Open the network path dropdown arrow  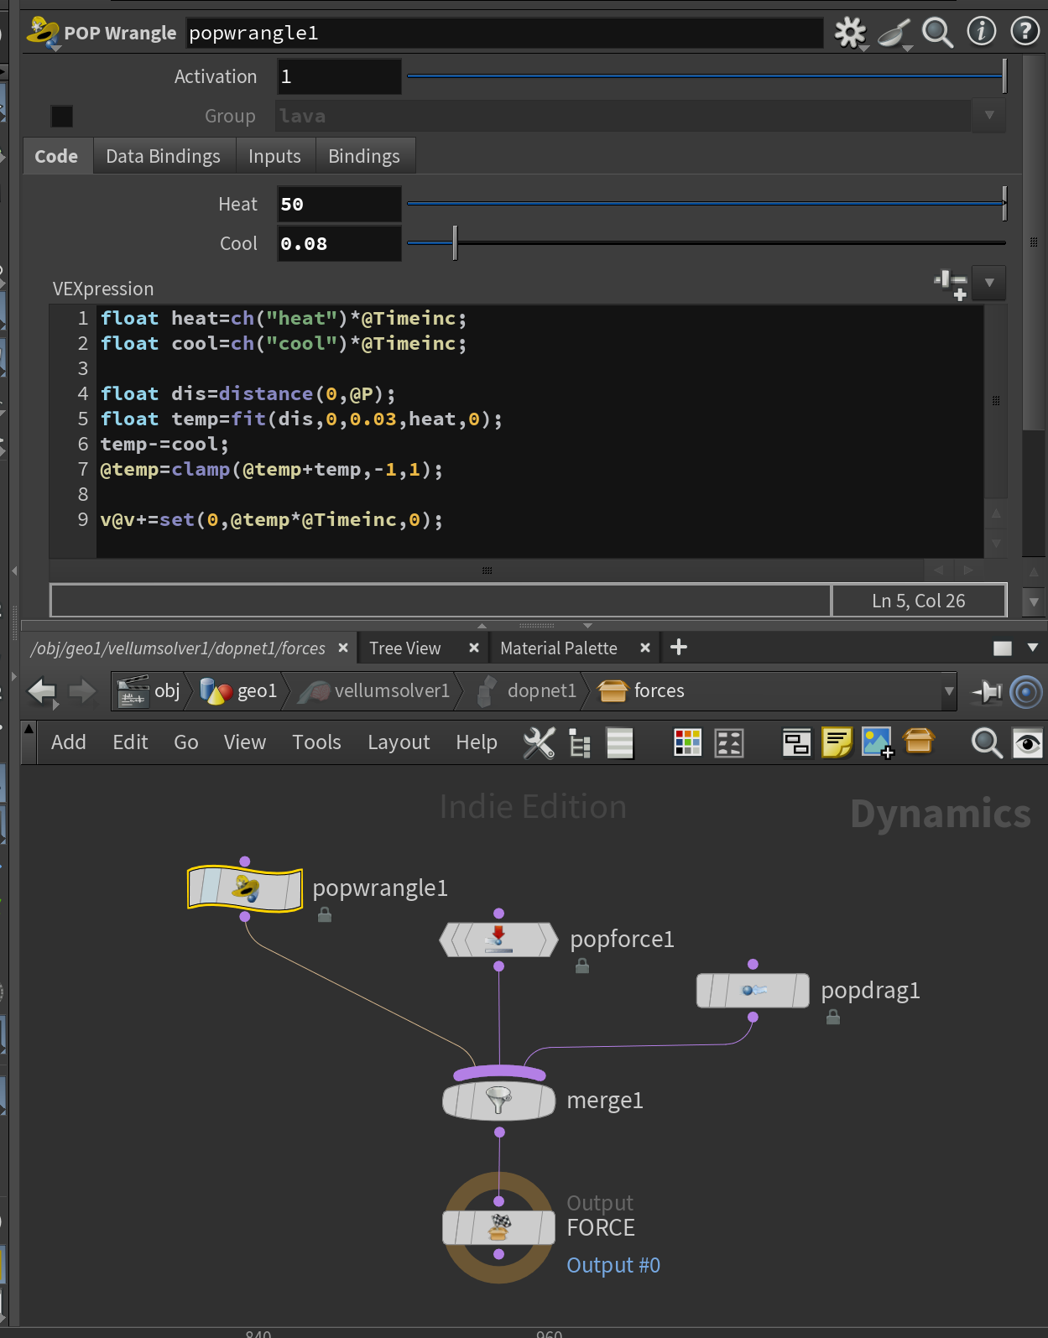(949, 691)
